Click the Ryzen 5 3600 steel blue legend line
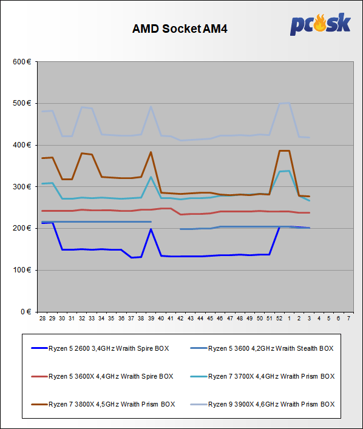Viewport: 363px width, 429px height. (x=198, y=348)
